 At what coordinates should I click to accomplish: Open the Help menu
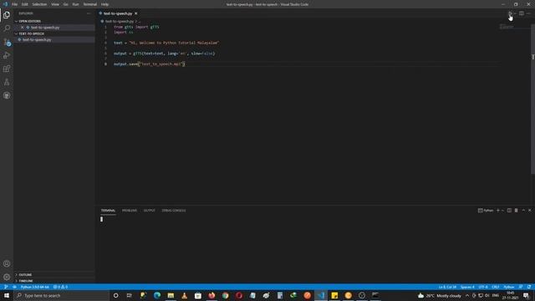(104, 4)
